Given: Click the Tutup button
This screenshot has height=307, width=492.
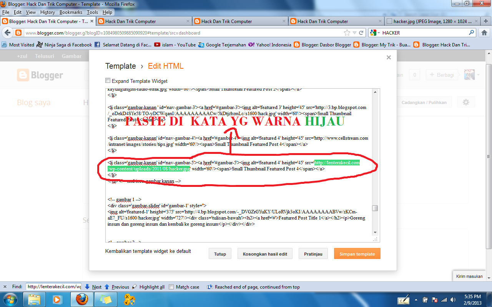Looking at the screenshot, I should 220,254.
